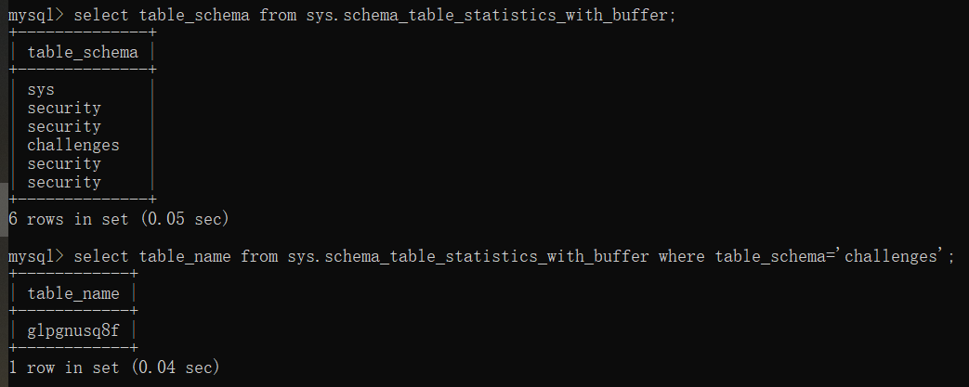Click the first security result row
The height and width of the screenshot is (387, 969).
coord(64,109)
